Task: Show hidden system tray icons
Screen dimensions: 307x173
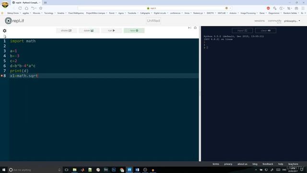Action: pos(256,170)
